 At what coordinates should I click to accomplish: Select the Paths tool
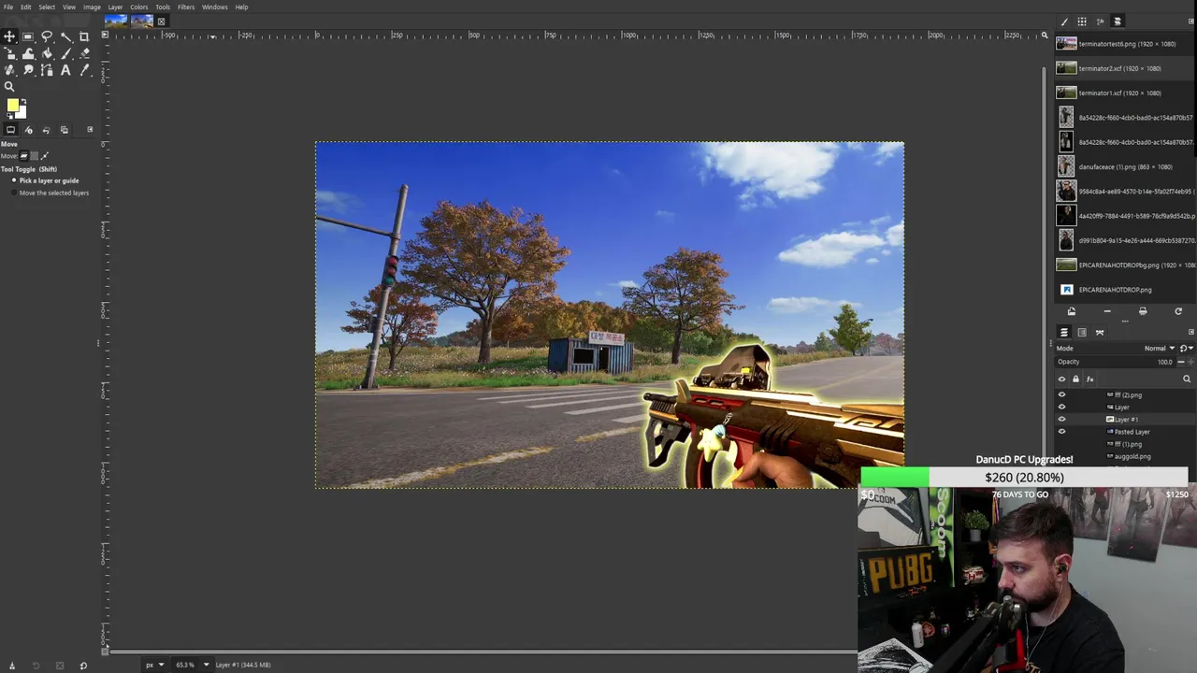click(x=47, y=70)
